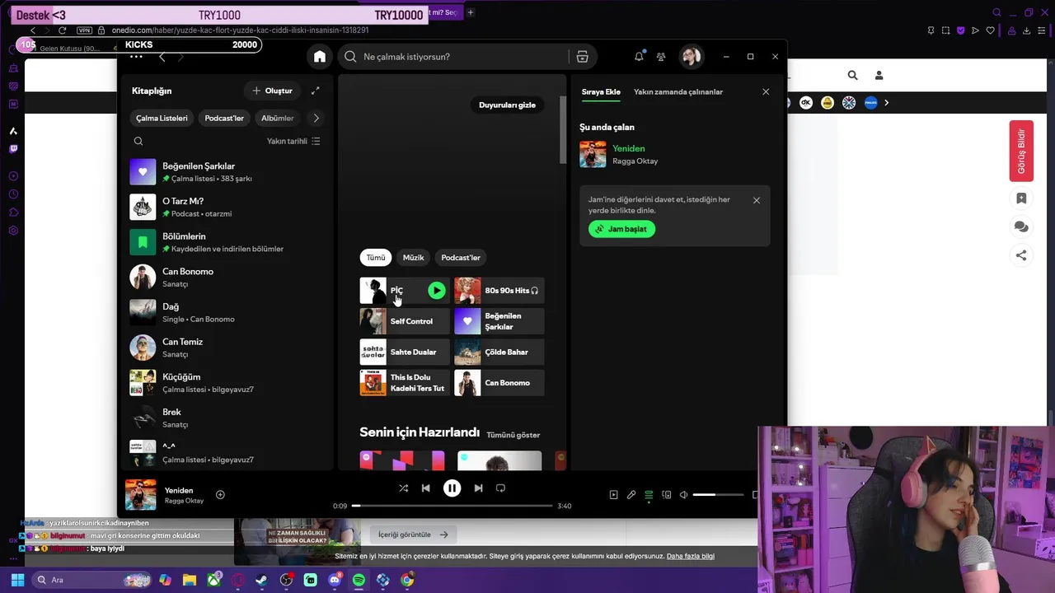Switch to Yakın zamanda çalınanlar tab
Viewport: 1055px width, 593px height.
(x=678, y=92)
